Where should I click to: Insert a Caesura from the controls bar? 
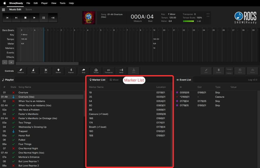tap(21, 71)
